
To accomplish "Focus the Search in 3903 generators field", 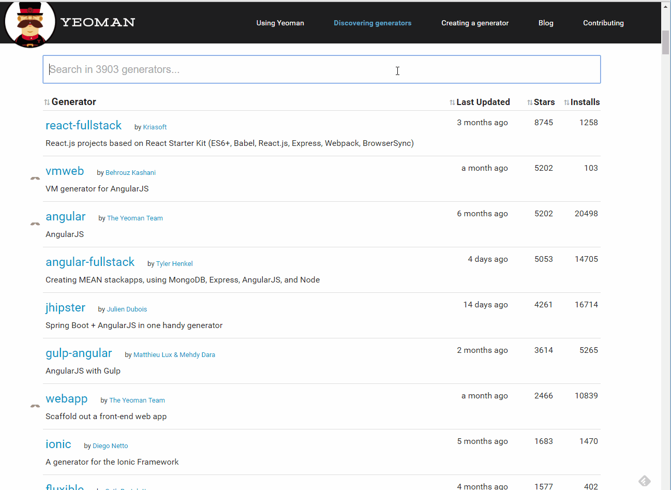I will pos(321,69).
